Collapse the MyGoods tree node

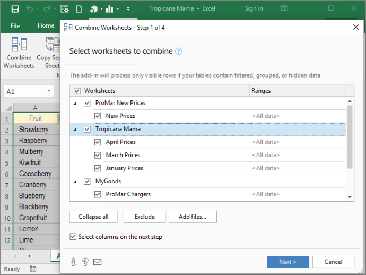pyautogui.click(x=75, y=182)
